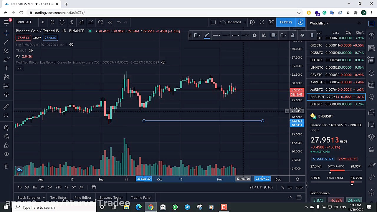Change line color with pencil tool
Screen dimensions: 377x212
point(207,35)
